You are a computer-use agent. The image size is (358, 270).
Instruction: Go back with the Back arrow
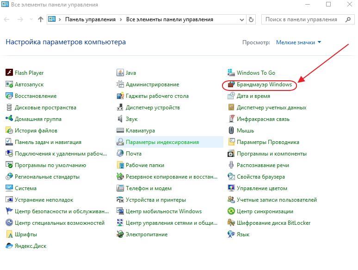pos(6,19)
